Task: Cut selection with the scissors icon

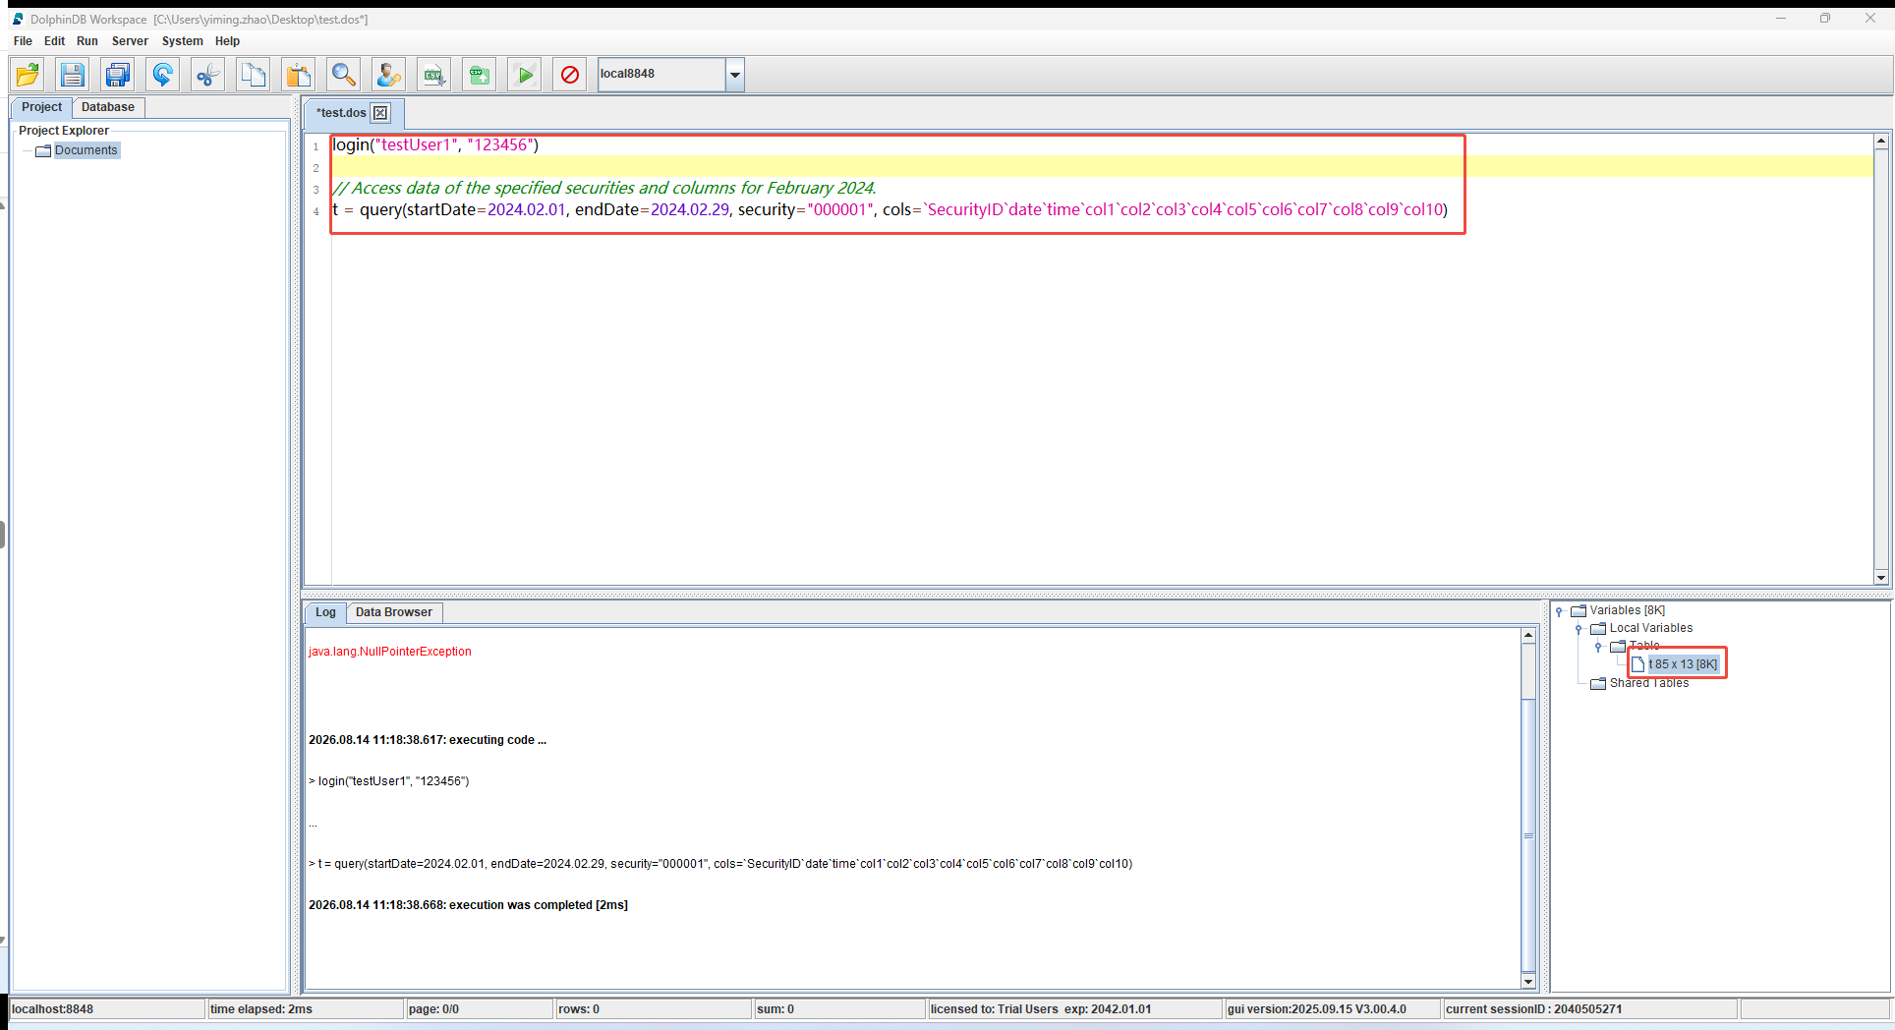Action: coord(208,75)
